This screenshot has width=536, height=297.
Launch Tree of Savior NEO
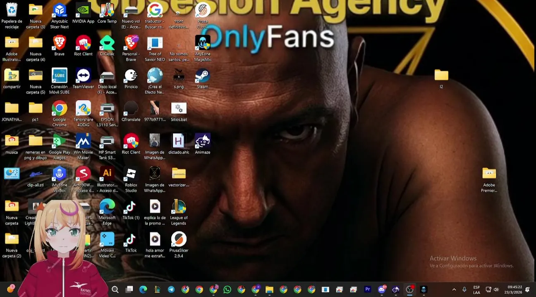point(155,49)
